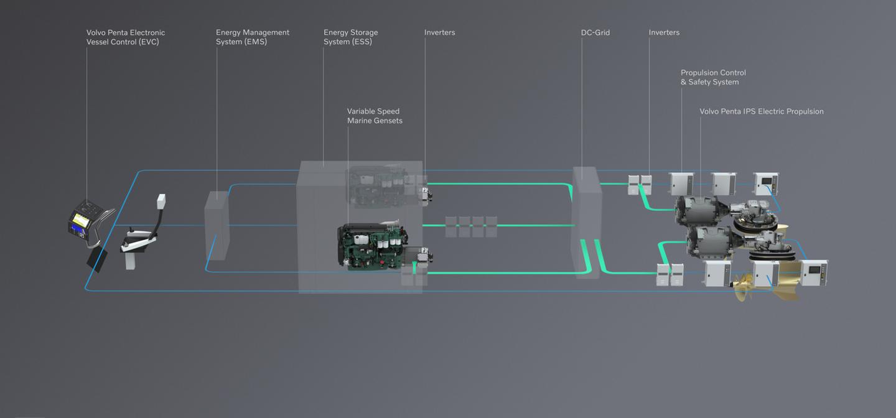The image size is (896, 418).
Task: Click the Volvo Penta Electronic Vessel Control label
Action: coord(126,37)
